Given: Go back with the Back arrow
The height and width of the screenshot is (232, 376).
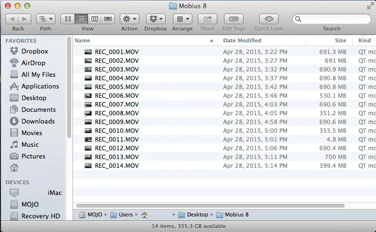Looking at the screenshot, I should click(x=12, y=19).
